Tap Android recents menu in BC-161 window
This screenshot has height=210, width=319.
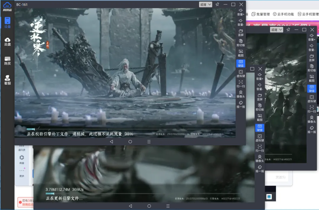(149, 142)
